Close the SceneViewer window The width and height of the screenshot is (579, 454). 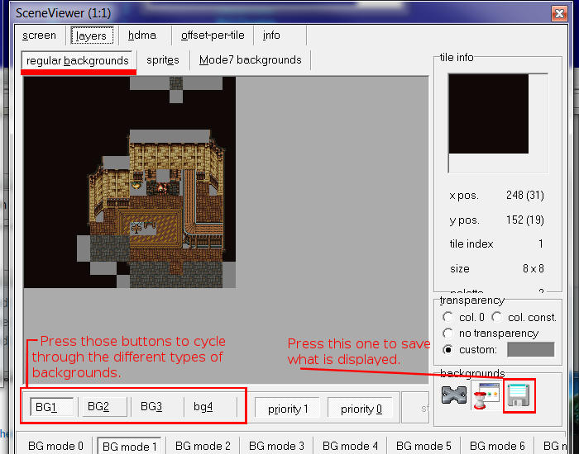(559, 14)
